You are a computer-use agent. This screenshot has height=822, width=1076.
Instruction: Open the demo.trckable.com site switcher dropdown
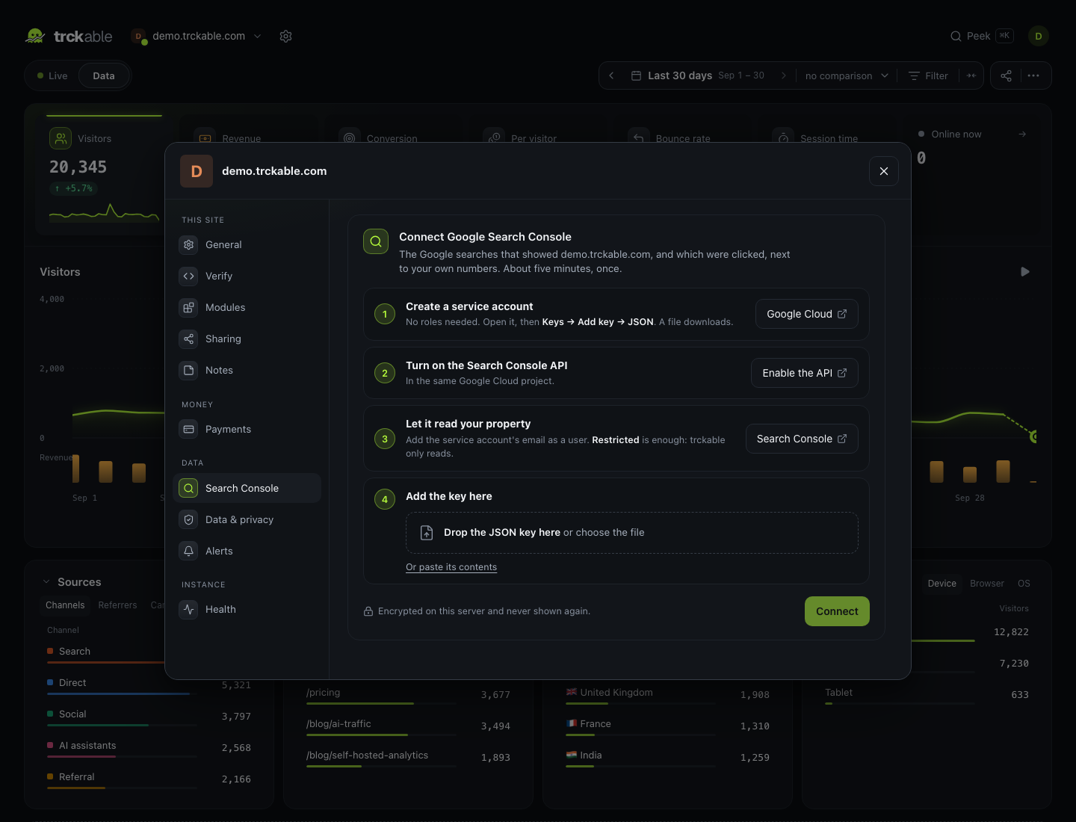[x=197, y=36]
